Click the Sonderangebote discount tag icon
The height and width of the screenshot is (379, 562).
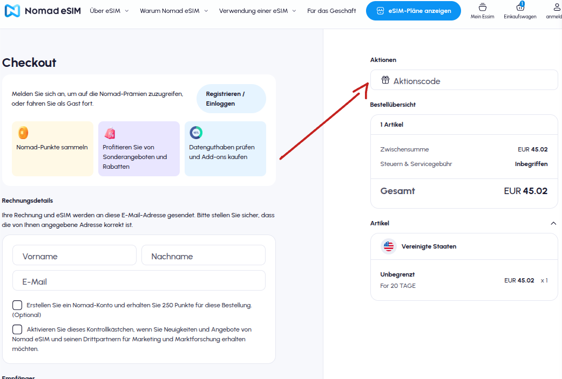click(110, 133)
